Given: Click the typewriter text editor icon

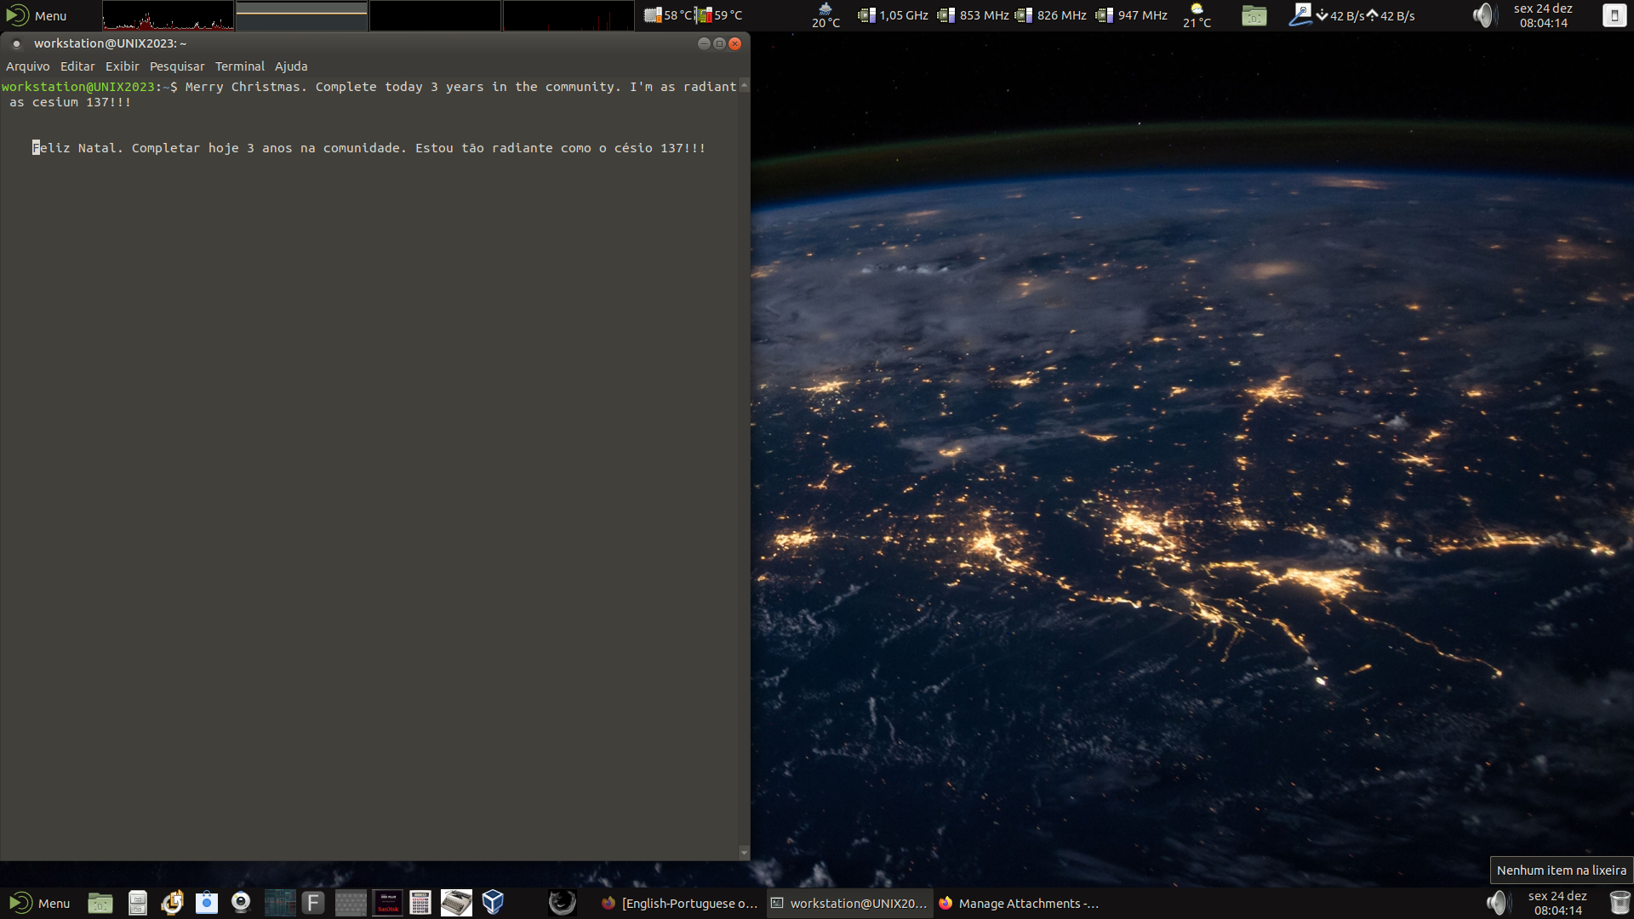Looking at the screenshot, I should click(x=456, y=903).
